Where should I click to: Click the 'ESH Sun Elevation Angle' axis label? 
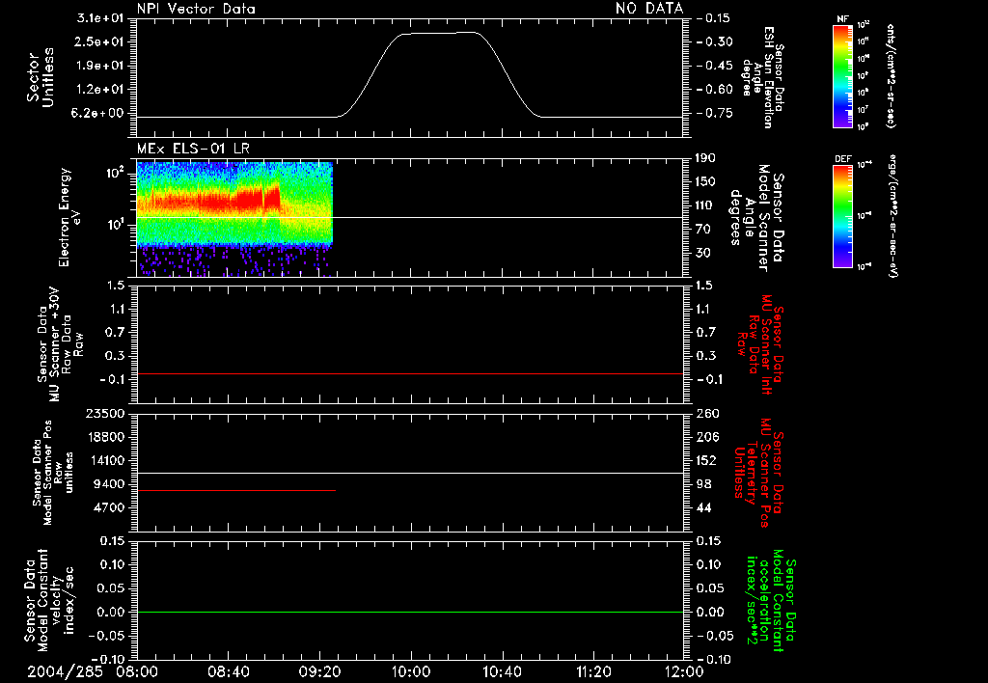(x=761, y=77)
